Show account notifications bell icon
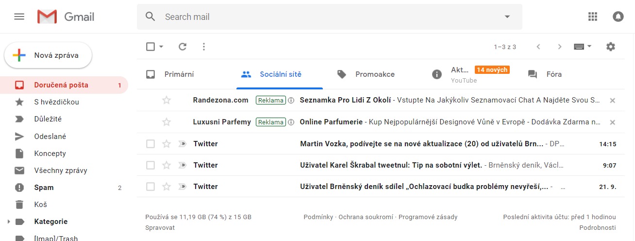Viewport: 635px width, 241px height. [618, 17]
